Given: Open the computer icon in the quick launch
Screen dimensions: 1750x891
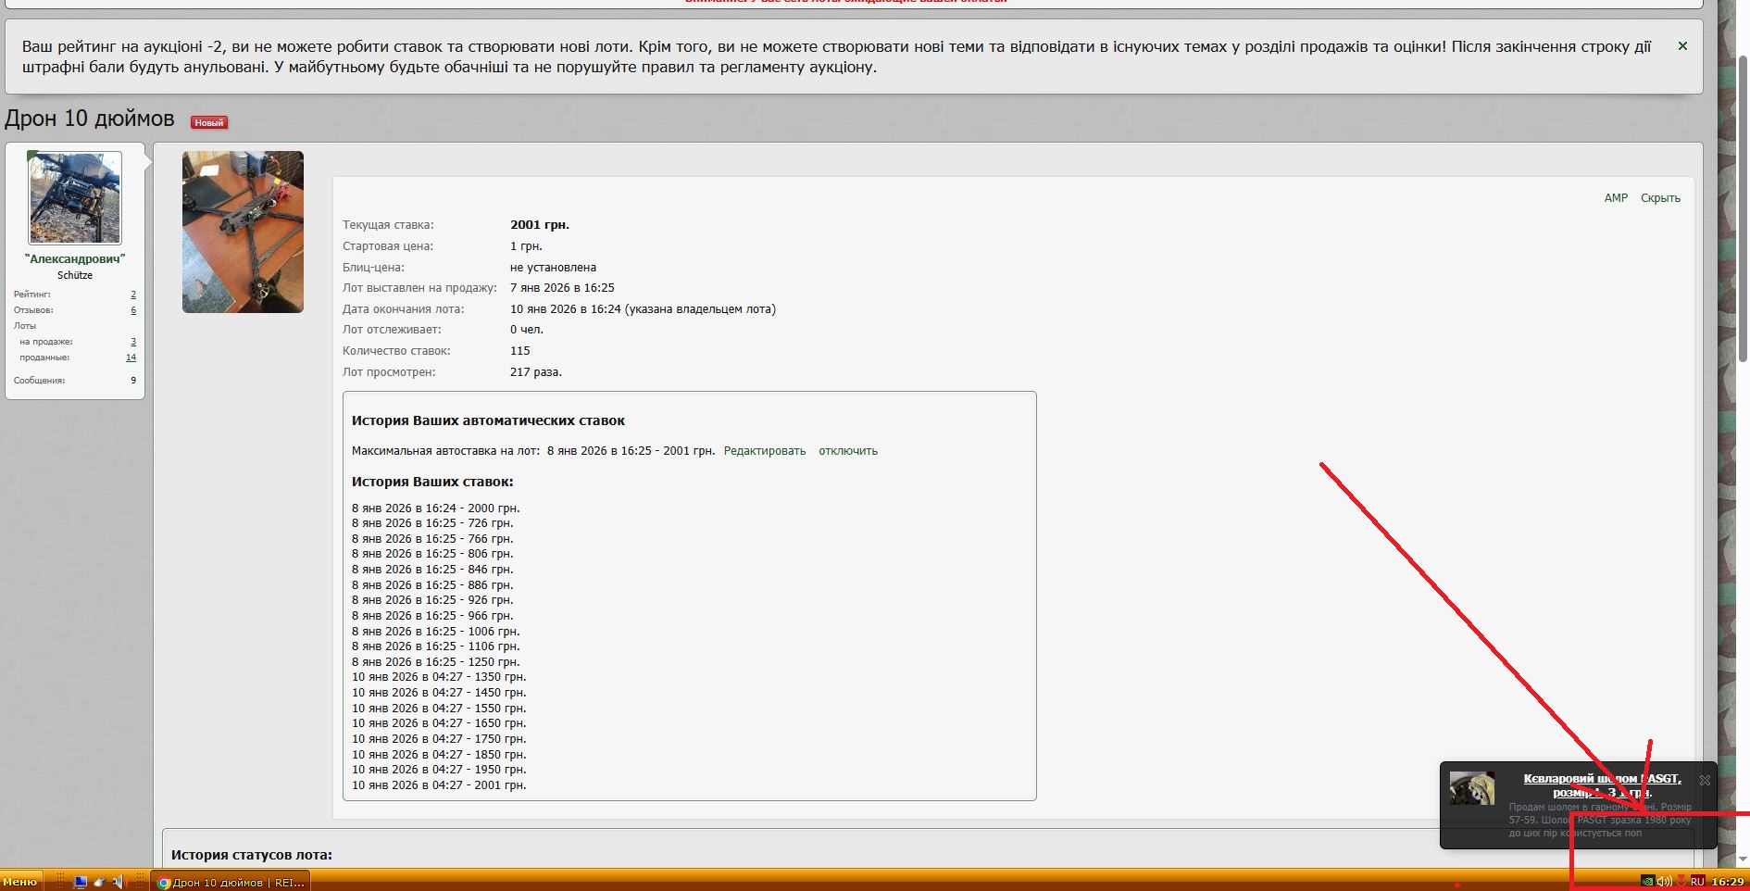Looking at the screenshot, I should [x=81, y=882].
